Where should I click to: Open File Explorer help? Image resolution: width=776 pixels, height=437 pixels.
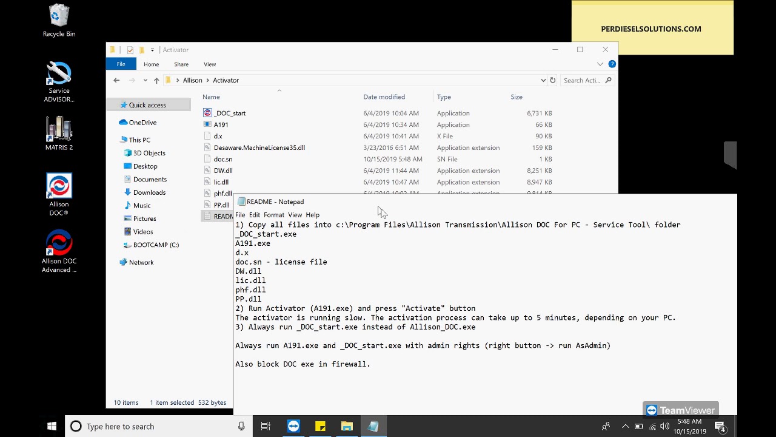(x=612, y=64)
